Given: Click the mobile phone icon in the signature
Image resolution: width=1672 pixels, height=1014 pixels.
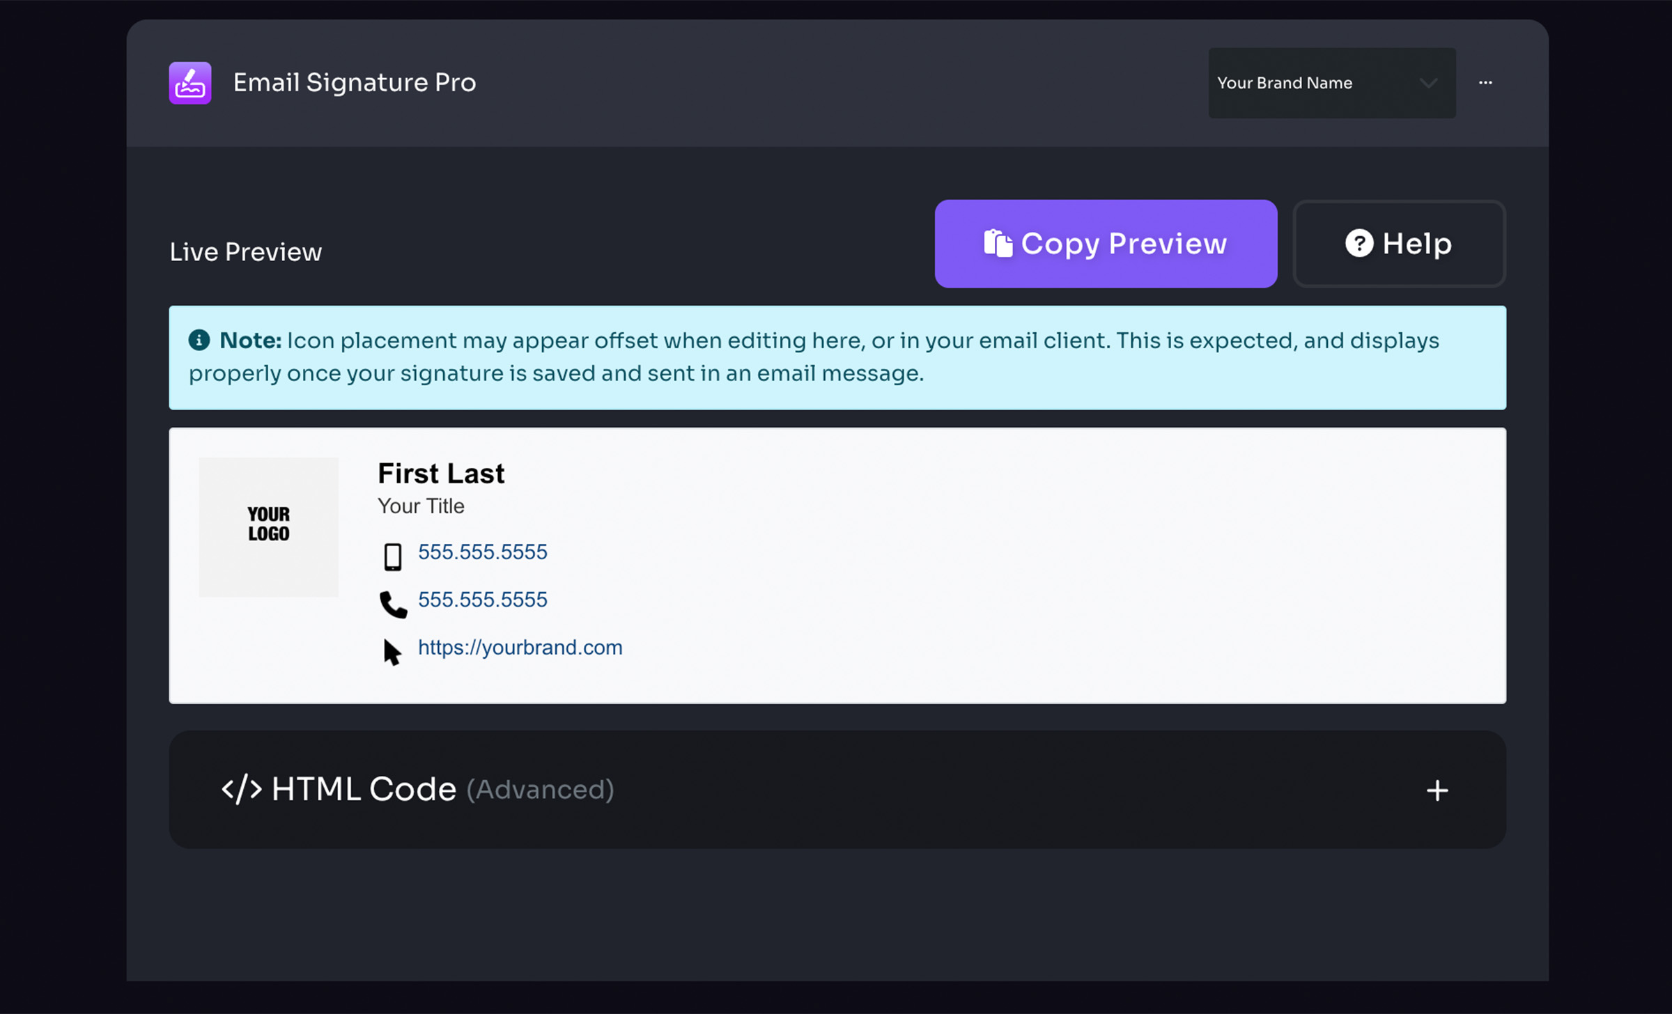Looking at the screenshot, I should (x=393, y=555).
